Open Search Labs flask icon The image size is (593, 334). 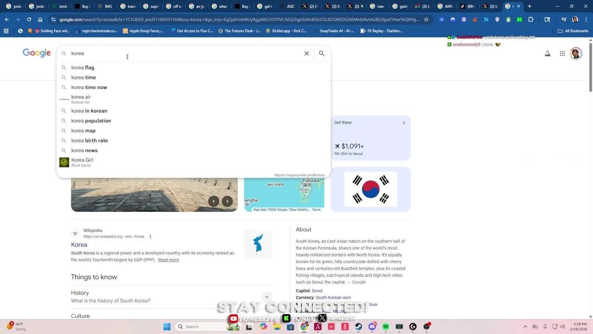[548, 54]
